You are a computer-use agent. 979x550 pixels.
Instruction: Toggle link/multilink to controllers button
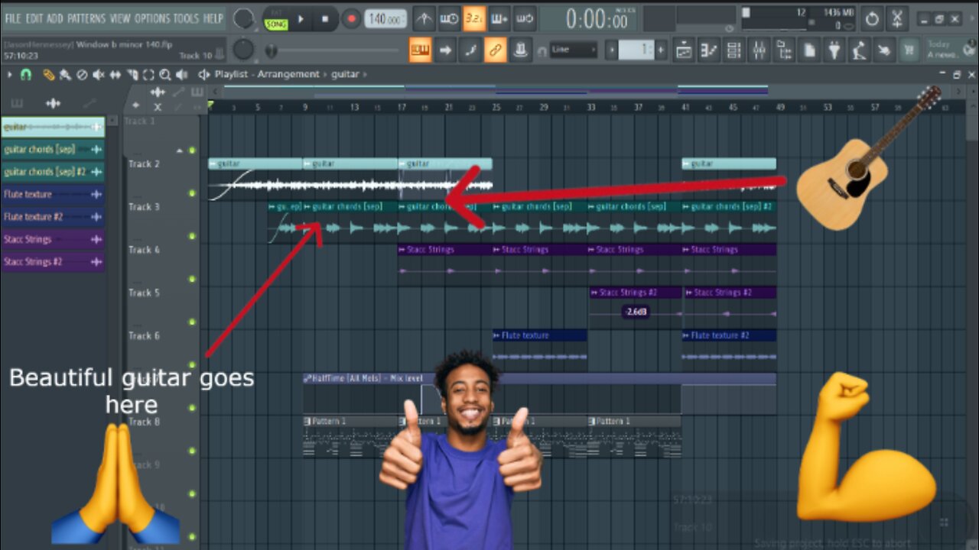coord(495,51)
